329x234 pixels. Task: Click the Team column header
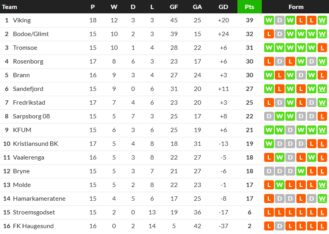pos(9,7)
